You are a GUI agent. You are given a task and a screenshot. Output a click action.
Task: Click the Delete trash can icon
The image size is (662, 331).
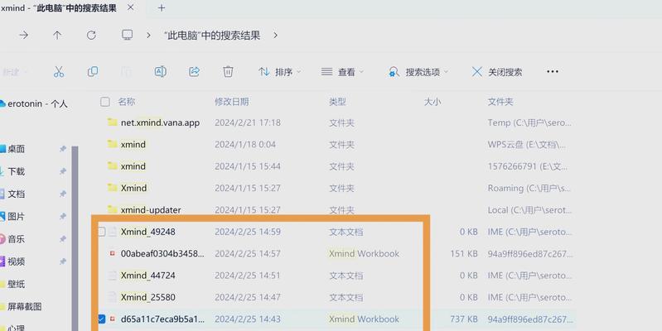click(x=228, y=72)
